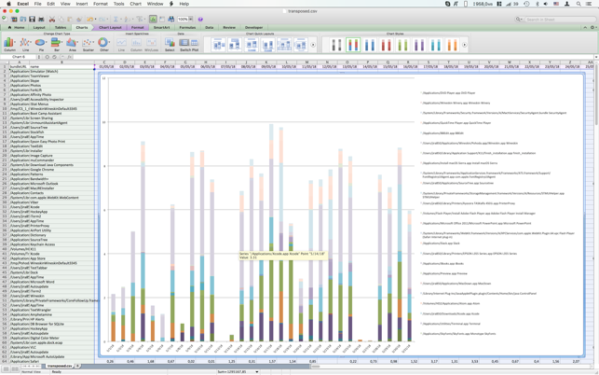
Task: Switch to the purple Format ribbon tab
Action: click(137, 28)
